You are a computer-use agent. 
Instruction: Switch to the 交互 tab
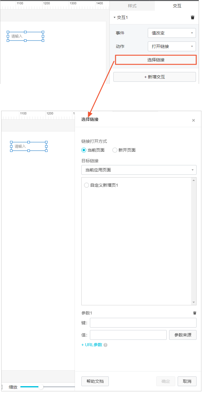tap(177, 6)
